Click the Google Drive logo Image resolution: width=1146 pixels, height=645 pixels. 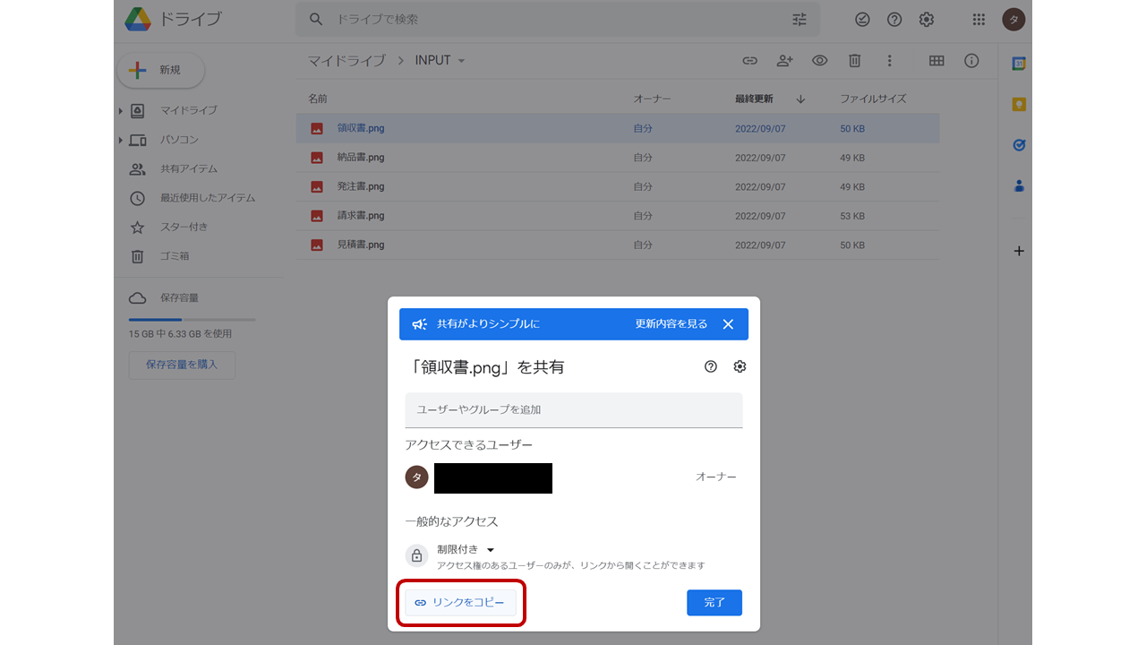coord(138,19)
